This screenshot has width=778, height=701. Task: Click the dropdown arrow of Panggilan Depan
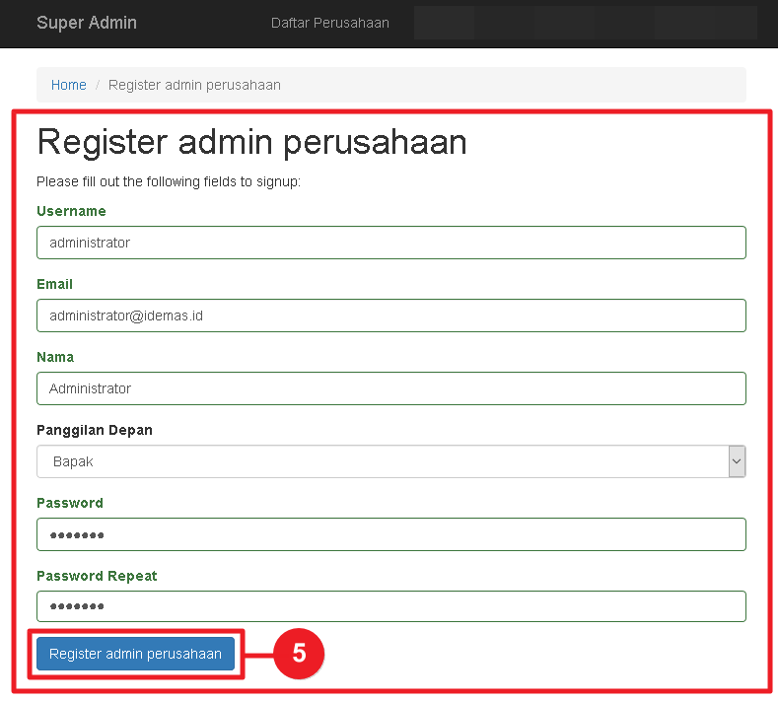(x=736, y=461)
